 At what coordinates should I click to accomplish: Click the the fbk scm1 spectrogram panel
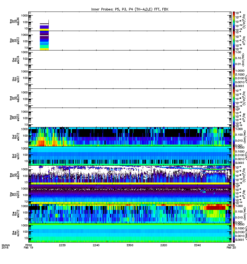[130, 233]
